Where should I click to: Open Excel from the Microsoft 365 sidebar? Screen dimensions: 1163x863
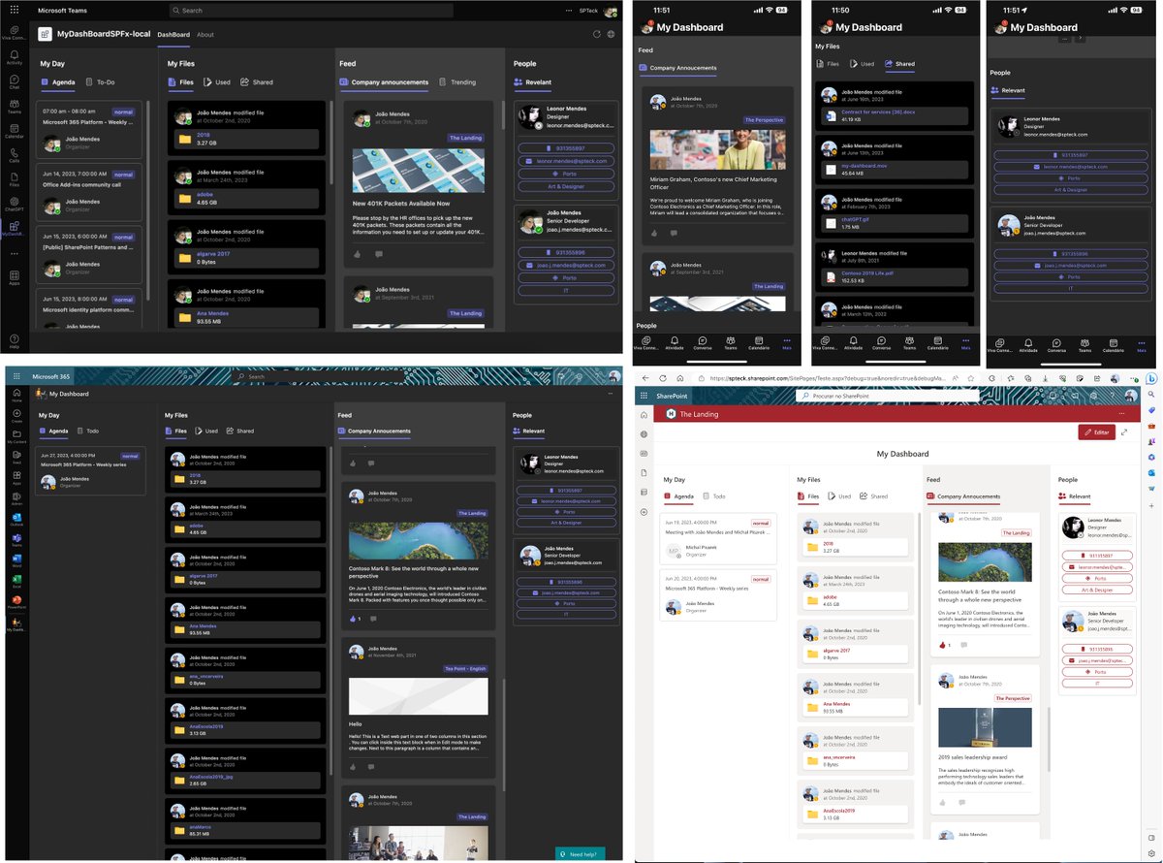point(16,582)
